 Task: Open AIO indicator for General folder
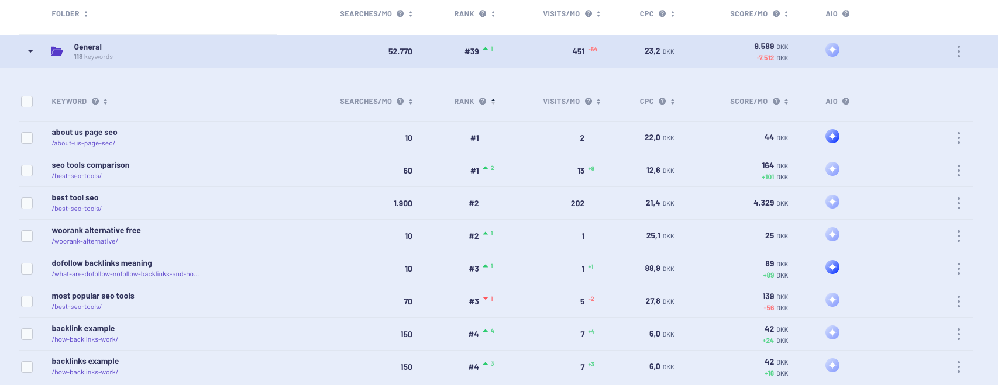click(x=832, y=50)
